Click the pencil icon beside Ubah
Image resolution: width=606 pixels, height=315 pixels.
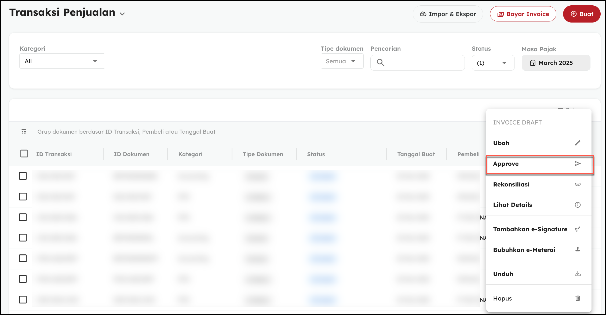(578, 143)
